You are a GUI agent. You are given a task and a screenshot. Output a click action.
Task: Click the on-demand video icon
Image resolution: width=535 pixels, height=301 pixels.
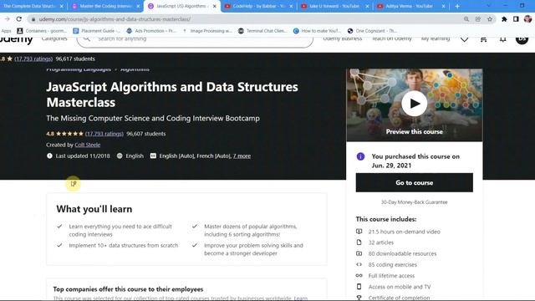[359, 232]
